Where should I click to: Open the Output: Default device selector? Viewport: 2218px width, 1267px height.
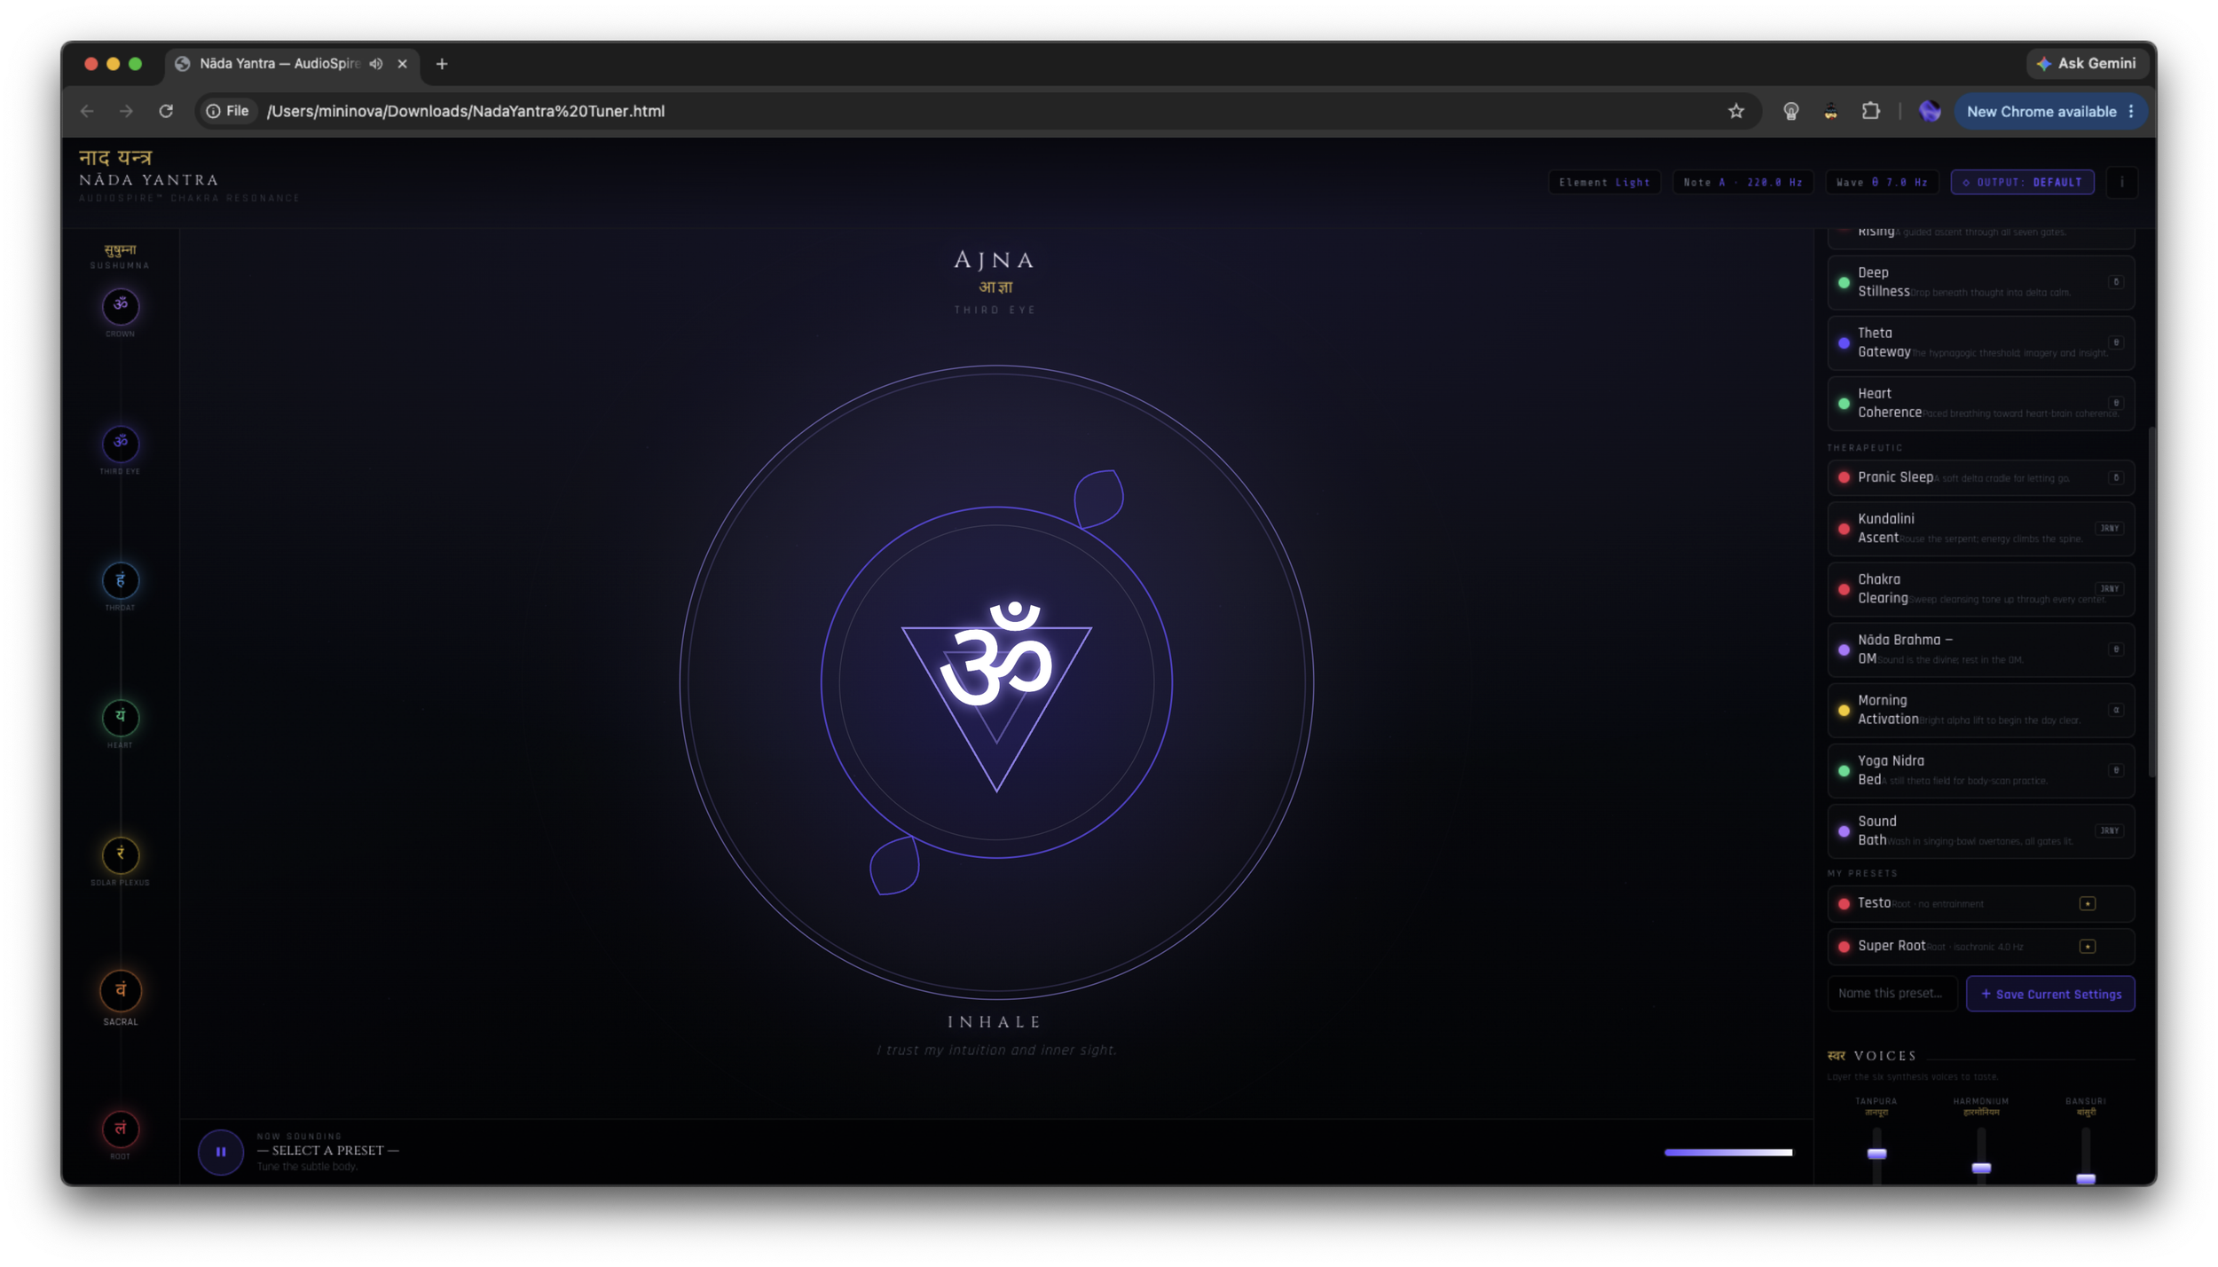tap(2023, 182)
